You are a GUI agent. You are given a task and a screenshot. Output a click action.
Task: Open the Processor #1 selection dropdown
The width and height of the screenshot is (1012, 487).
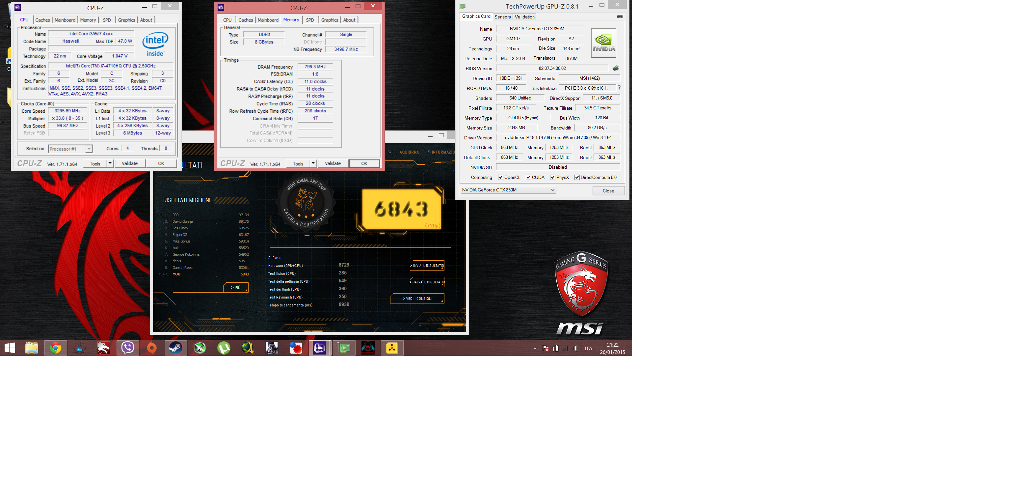[70, 149]
